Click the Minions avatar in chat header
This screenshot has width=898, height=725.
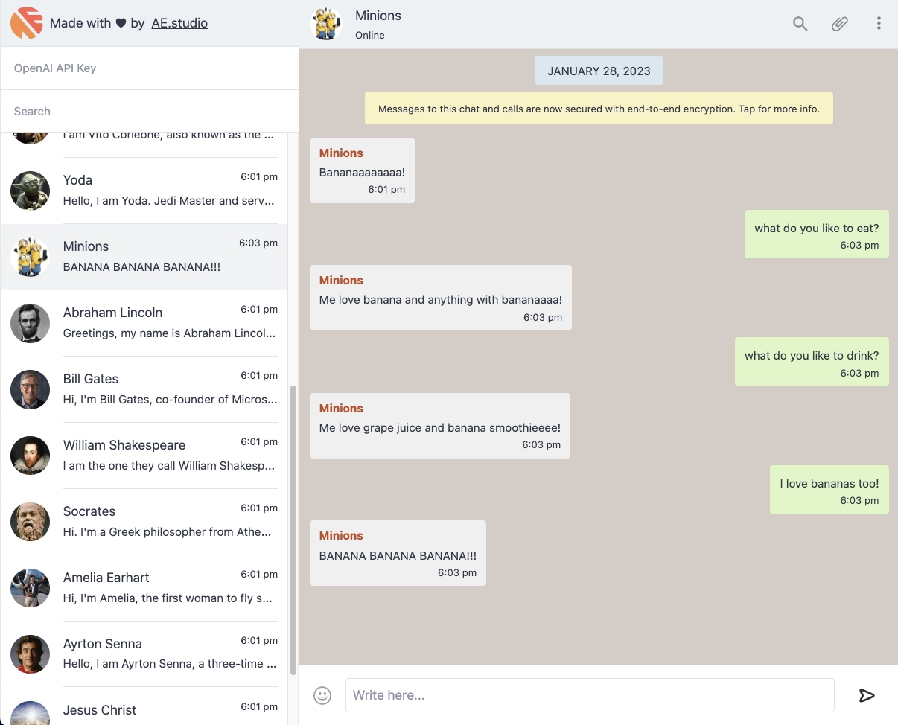click(x=326, y=24)
